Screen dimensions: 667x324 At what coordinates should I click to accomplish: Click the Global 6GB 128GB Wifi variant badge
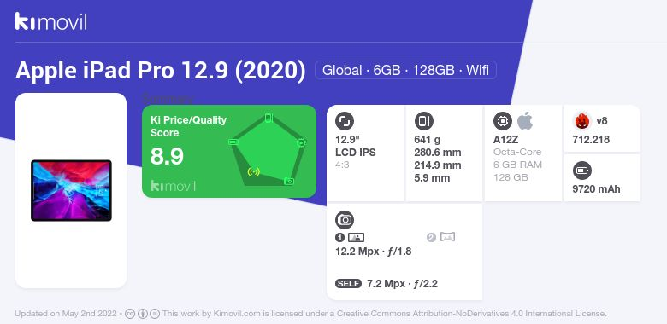tap(405, 70)
